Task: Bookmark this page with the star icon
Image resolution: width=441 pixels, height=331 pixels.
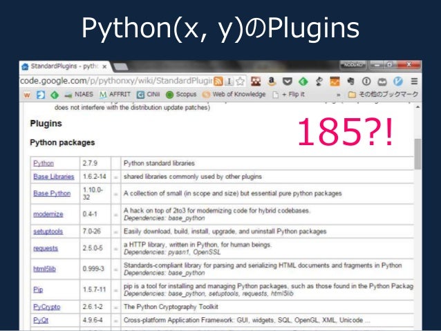Action: [x=240, y=82]
